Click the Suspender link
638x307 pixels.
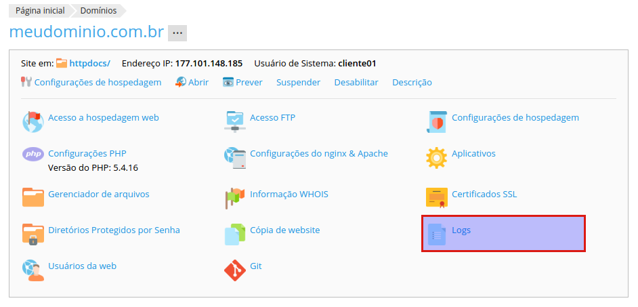298,82
